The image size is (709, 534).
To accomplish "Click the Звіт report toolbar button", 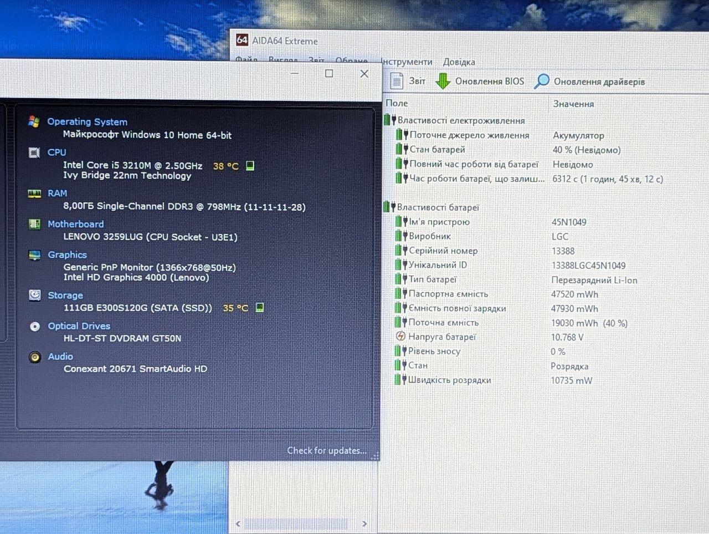I will (x=408, y=81).
